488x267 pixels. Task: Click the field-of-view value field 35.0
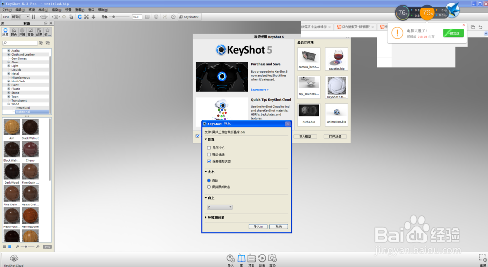coord(137,17)
